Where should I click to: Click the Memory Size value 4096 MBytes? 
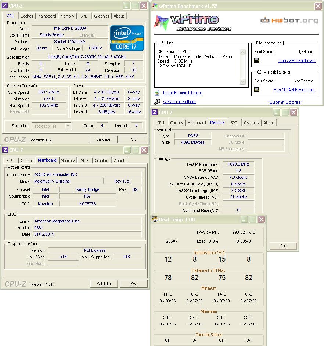click(x=193, y=142)
